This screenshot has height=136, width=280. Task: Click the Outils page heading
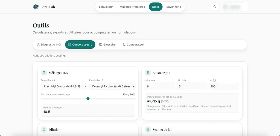(x=41, y=25)
